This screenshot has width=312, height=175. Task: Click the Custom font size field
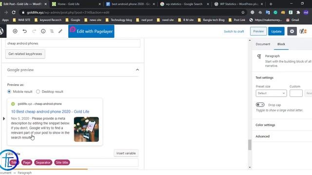pyautogui.click(x=296, y=93)
